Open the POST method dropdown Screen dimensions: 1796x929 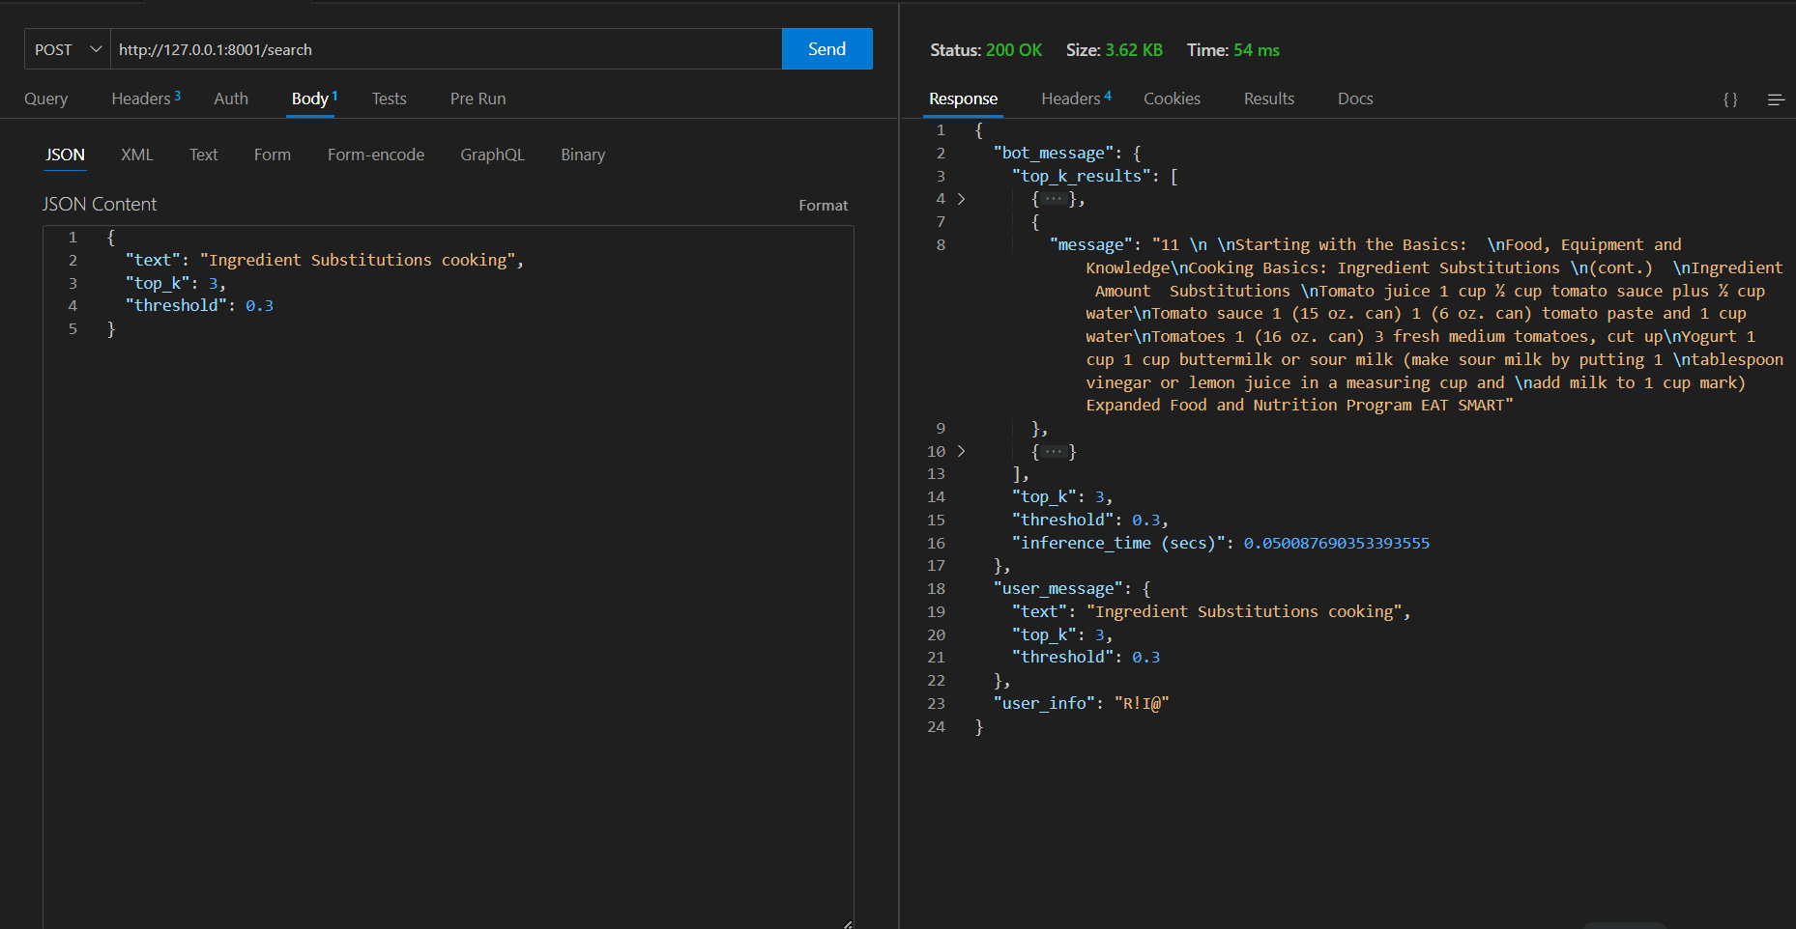coord(68,49)
